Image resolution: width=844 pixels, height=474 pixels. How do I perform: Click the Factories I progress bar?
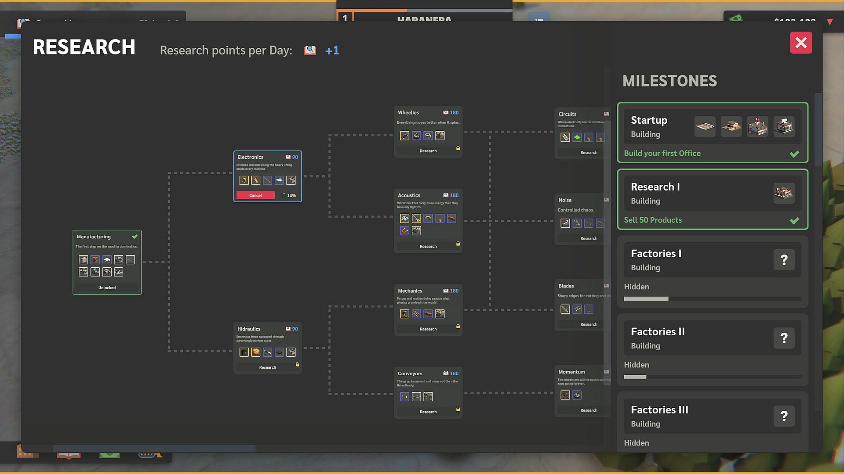[x=713, y=299]
